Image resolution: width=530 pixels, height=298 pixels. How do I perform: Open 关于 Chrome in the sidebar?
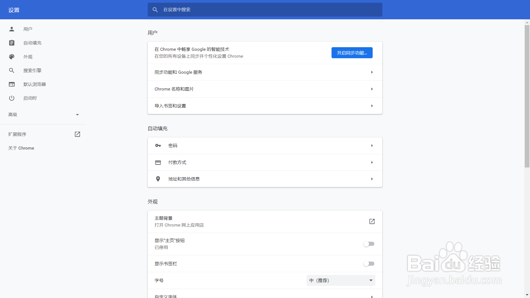point(21,148)
